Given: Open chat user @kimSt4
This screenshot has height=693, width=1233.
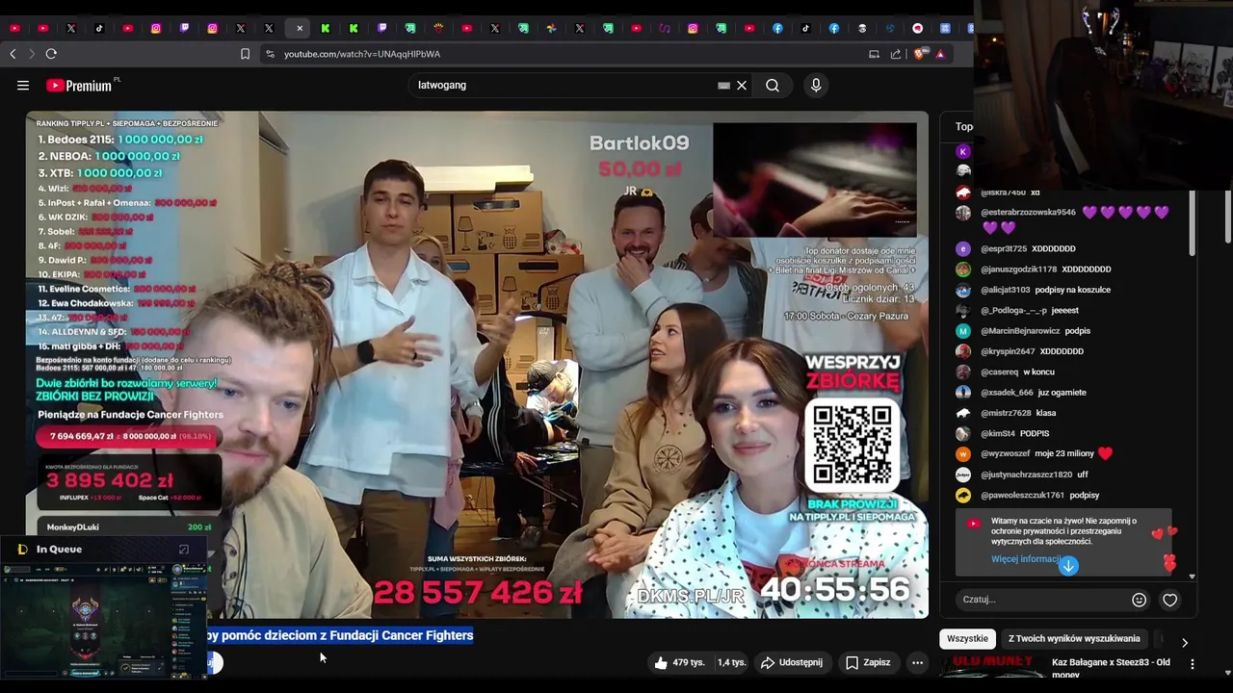Looking at the screenshot, I should (x=998, y=434).
